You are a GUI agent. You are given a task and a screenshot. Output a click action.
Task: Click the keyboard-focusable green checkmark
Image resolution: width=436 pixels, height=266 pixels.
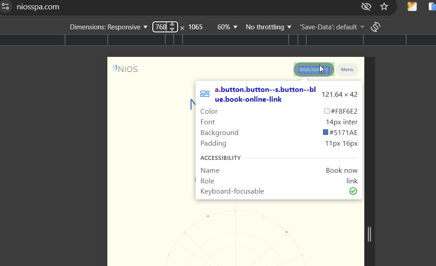point(353,191)
